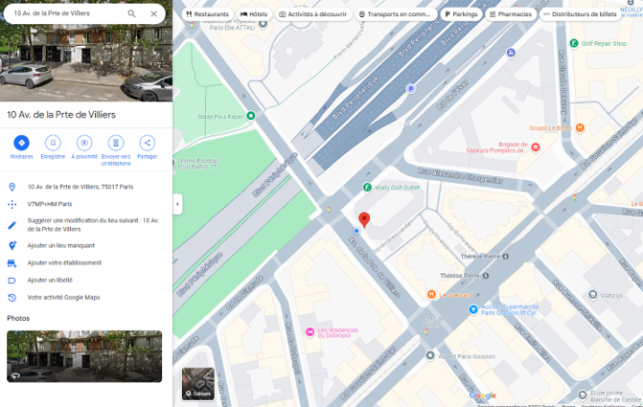Viewport: 643px width, 407px height.
Task: Select Ajouter un lieu manquant
Action: tap(61, 245)
